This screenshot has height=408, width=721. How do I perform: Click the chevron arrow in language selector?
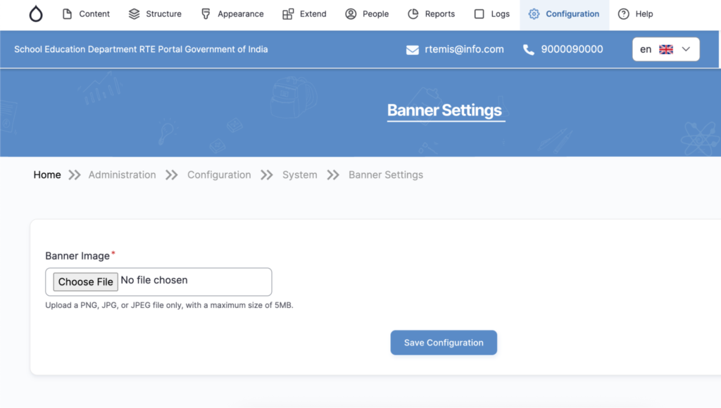click(x=686, y=49)
